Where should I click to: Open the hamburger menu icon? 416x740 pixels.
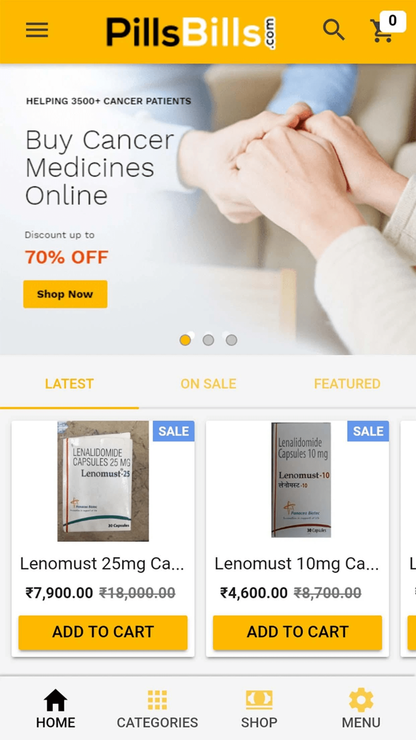(37, 30)
